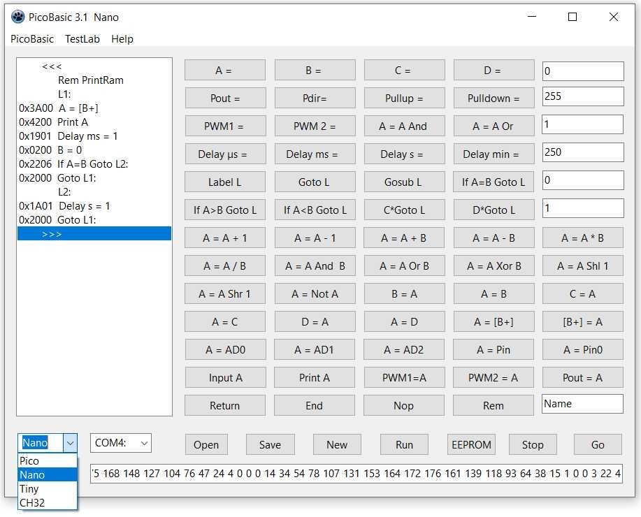Select the highlighted >>> line in program list
Viewport: 641px width, 517px height.
(x=94, y=234)
